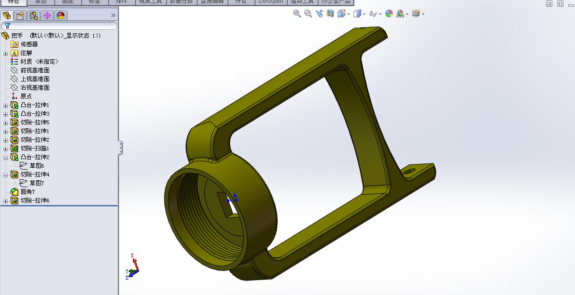Viewport: 575px width, 295px height.
Task: Switch to the 模具工具 ribbon tab
Action: [x=150, y=2]
